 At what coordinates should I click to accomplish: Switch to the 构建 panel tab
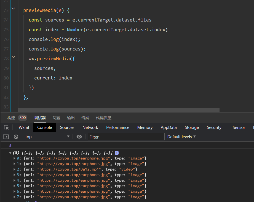point(11,118)
